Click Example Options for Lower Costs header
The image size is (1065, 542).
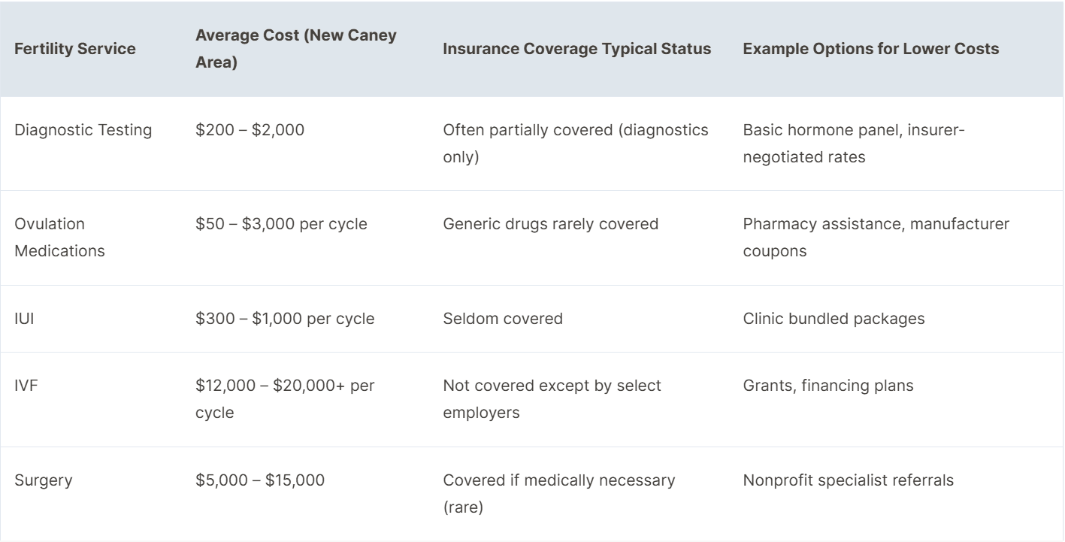coord(871,49)
